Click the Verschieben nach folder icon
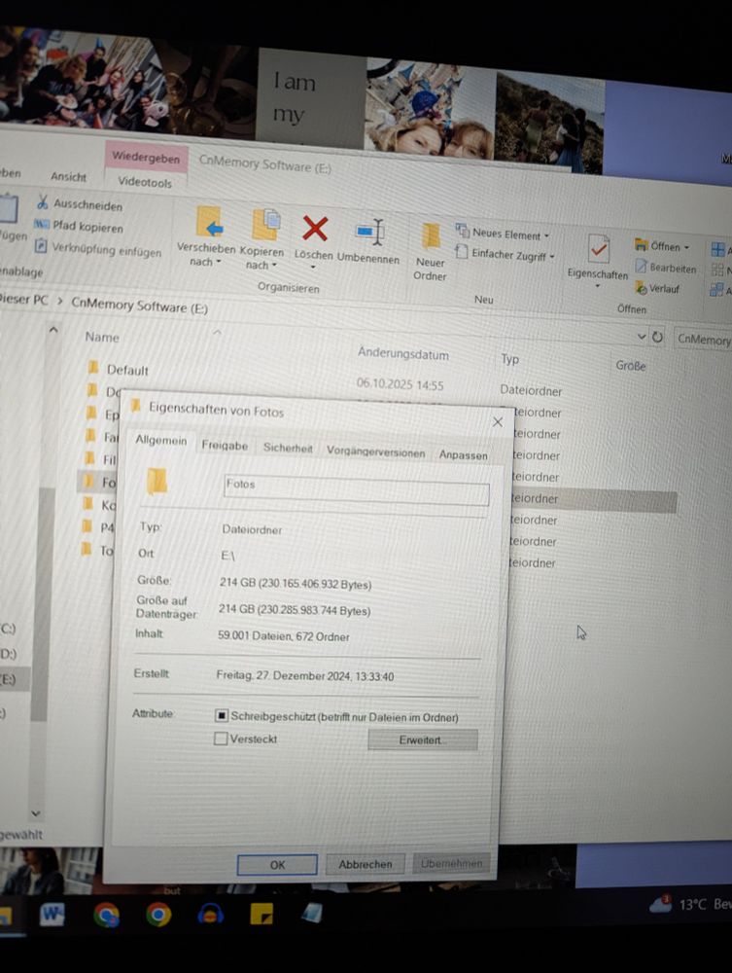The image size is (732, 973). click(209, 222)
